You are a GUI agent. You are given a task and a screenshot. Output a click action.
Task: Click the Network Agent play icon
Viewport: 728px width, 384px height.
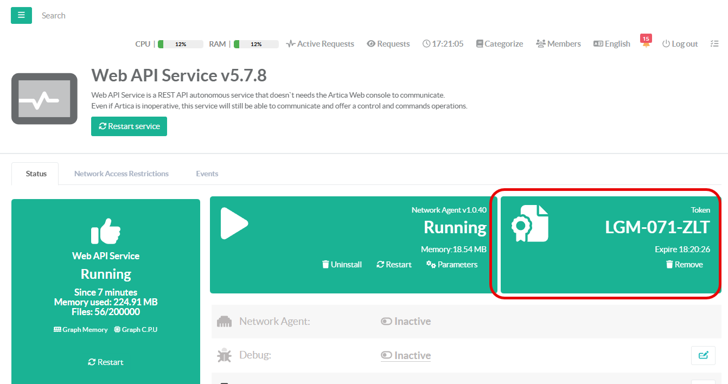(234, 223)
